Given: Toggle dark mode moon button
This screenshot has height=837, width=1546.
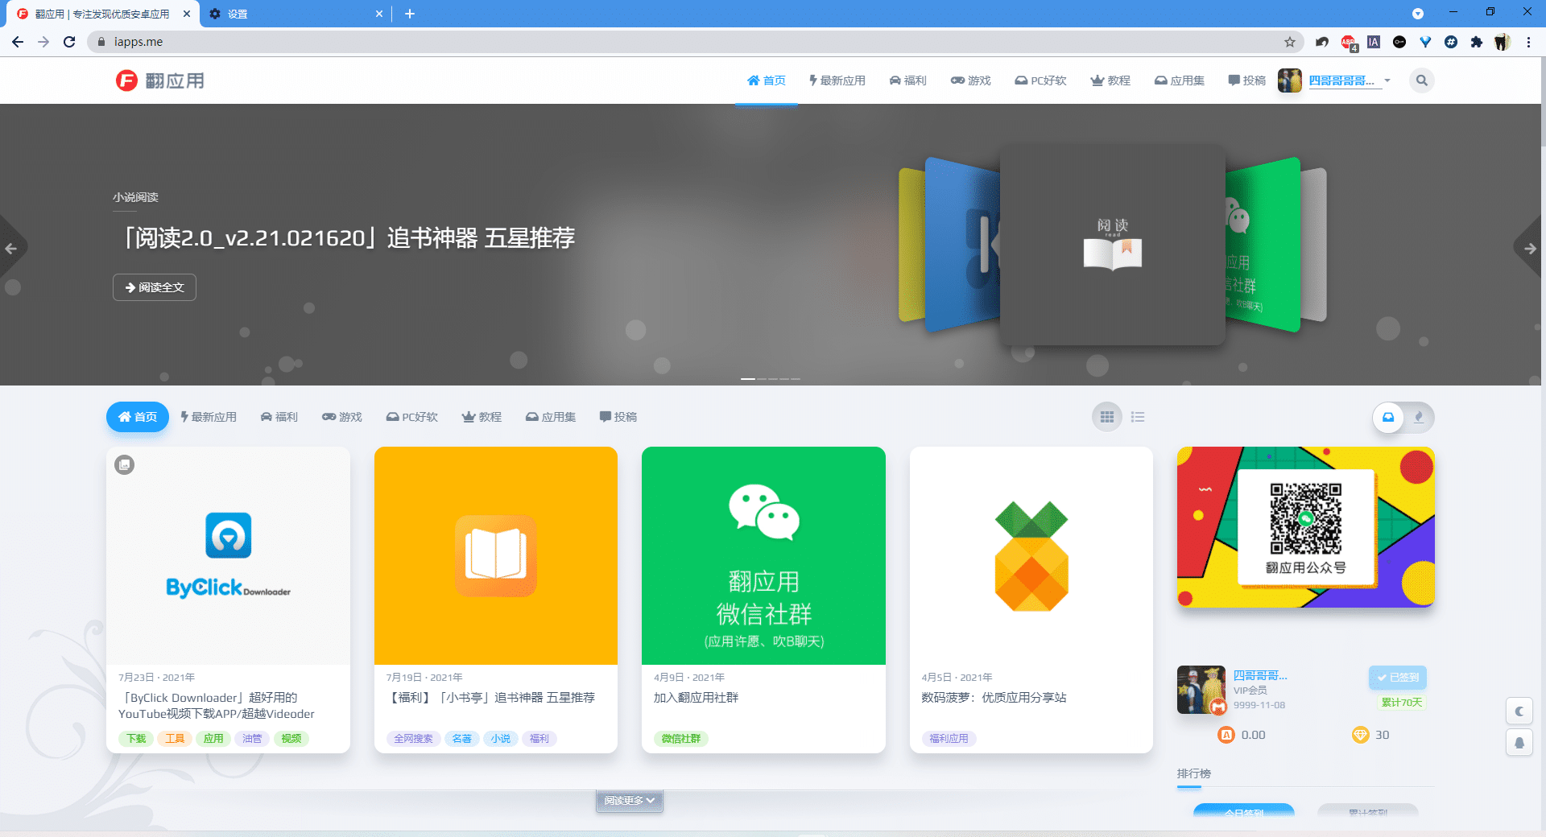Looking at the screenshot, I should pos(1519,711).
